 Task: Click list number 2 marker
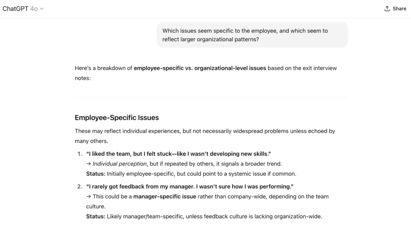80,187
